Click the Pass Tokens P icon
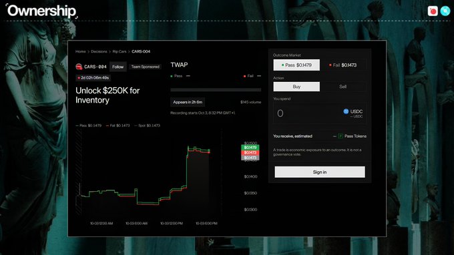The image size is (454, 255). click(340, 136)
